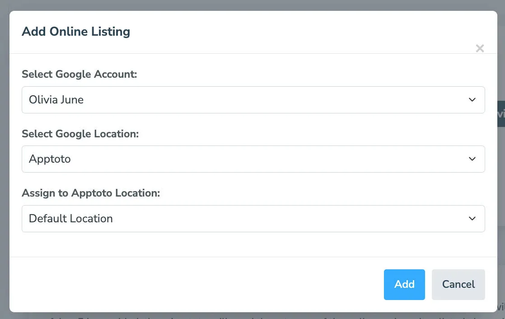Pick a different Google location than Apptoto
The width and height of the screenshot is (505, 319).
click(253, 159)
